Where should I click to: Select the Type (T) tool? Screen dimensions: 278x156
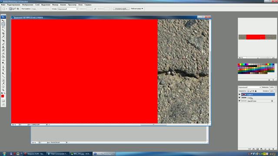(x=3, y=70)
